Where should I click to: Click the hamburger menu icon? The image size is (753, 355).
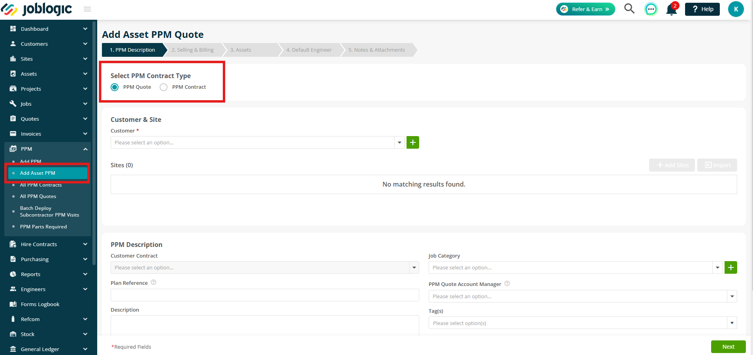point(87,9)
